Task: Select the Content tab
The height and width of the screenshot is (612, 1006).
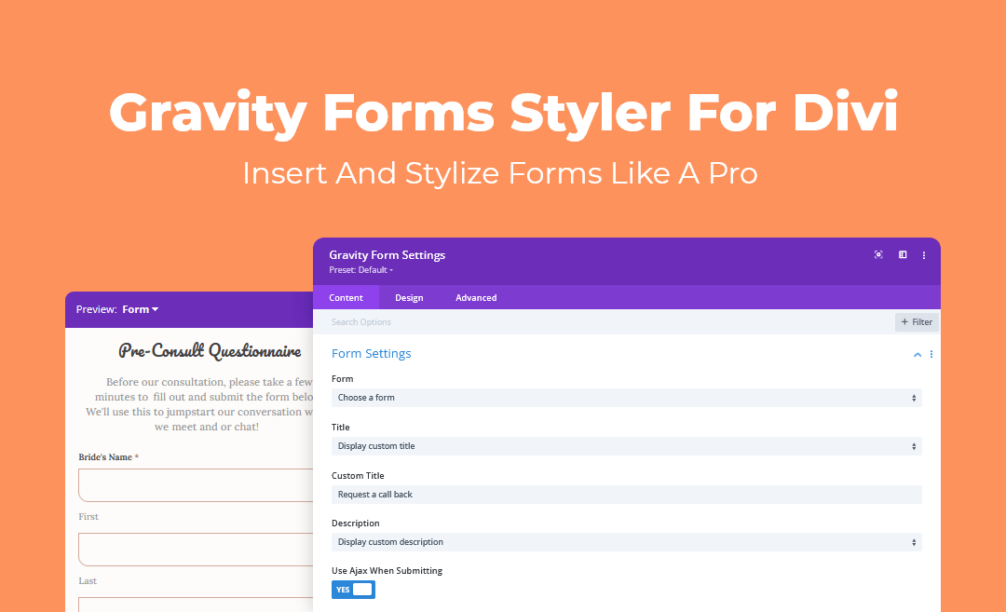Action: 346,297
